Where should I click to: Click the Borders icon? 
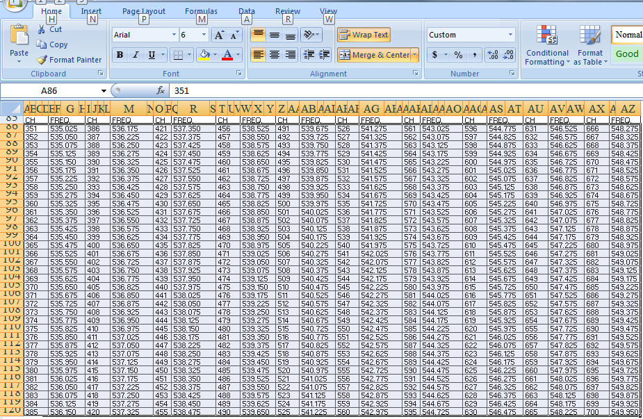(178, 54)
